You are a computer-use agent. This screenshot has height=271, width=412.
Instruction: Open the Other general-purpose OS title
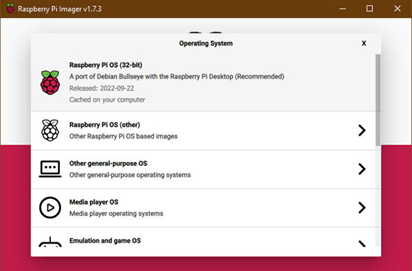[x=108, y=163]
